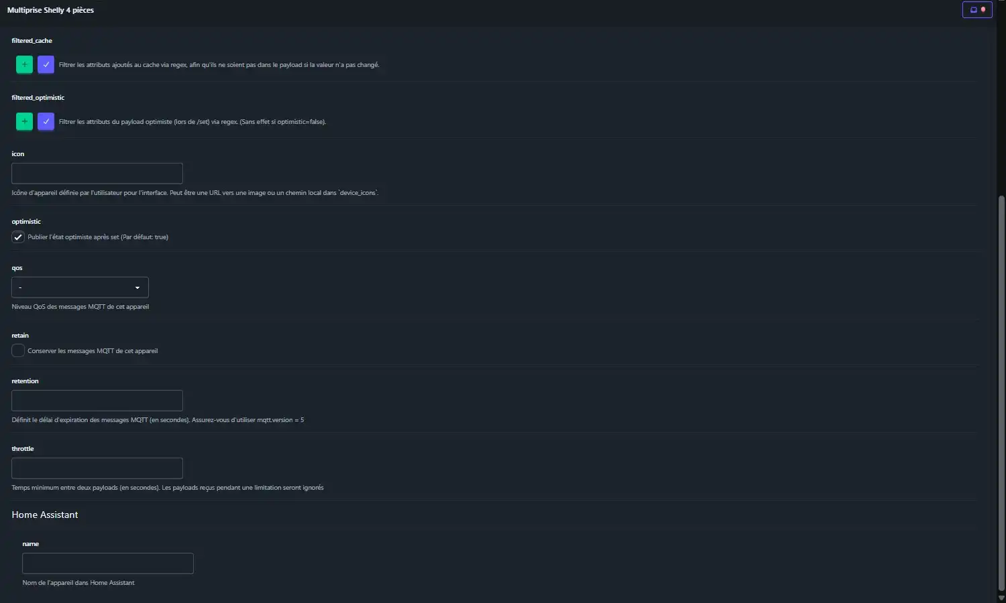The image size is (1006, 603).
Task: Confirm filtered_cache with the purple checkmark
Action: (x=46, y=64)
